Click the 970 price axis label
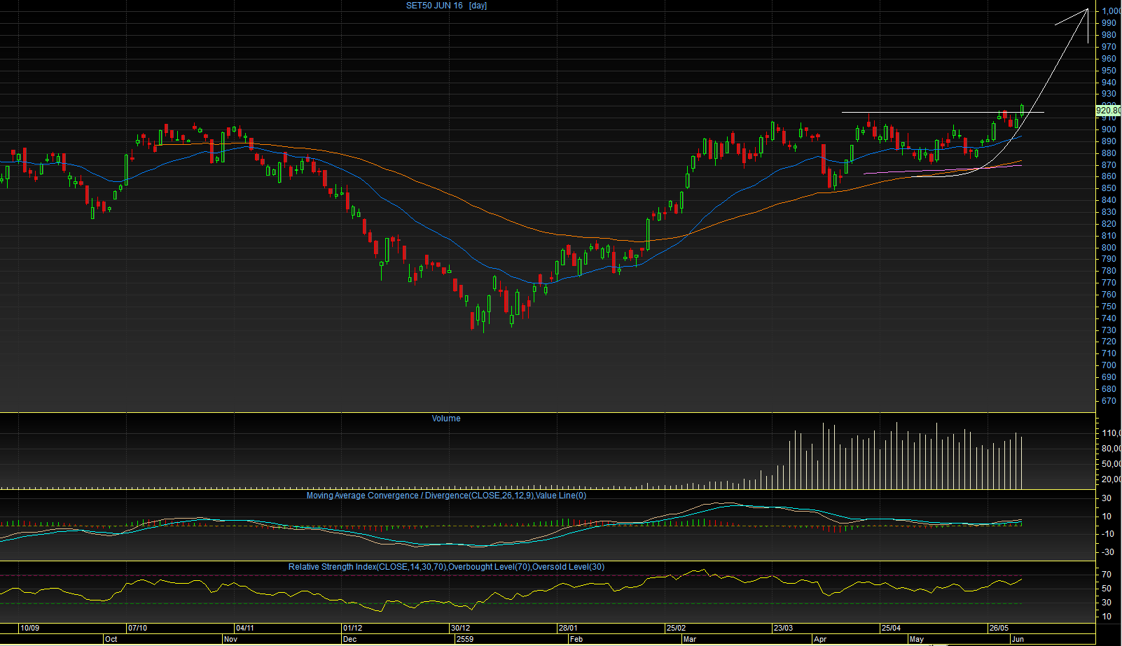The height and width of the screenshot is (646, 1122). pos(1109,47)
